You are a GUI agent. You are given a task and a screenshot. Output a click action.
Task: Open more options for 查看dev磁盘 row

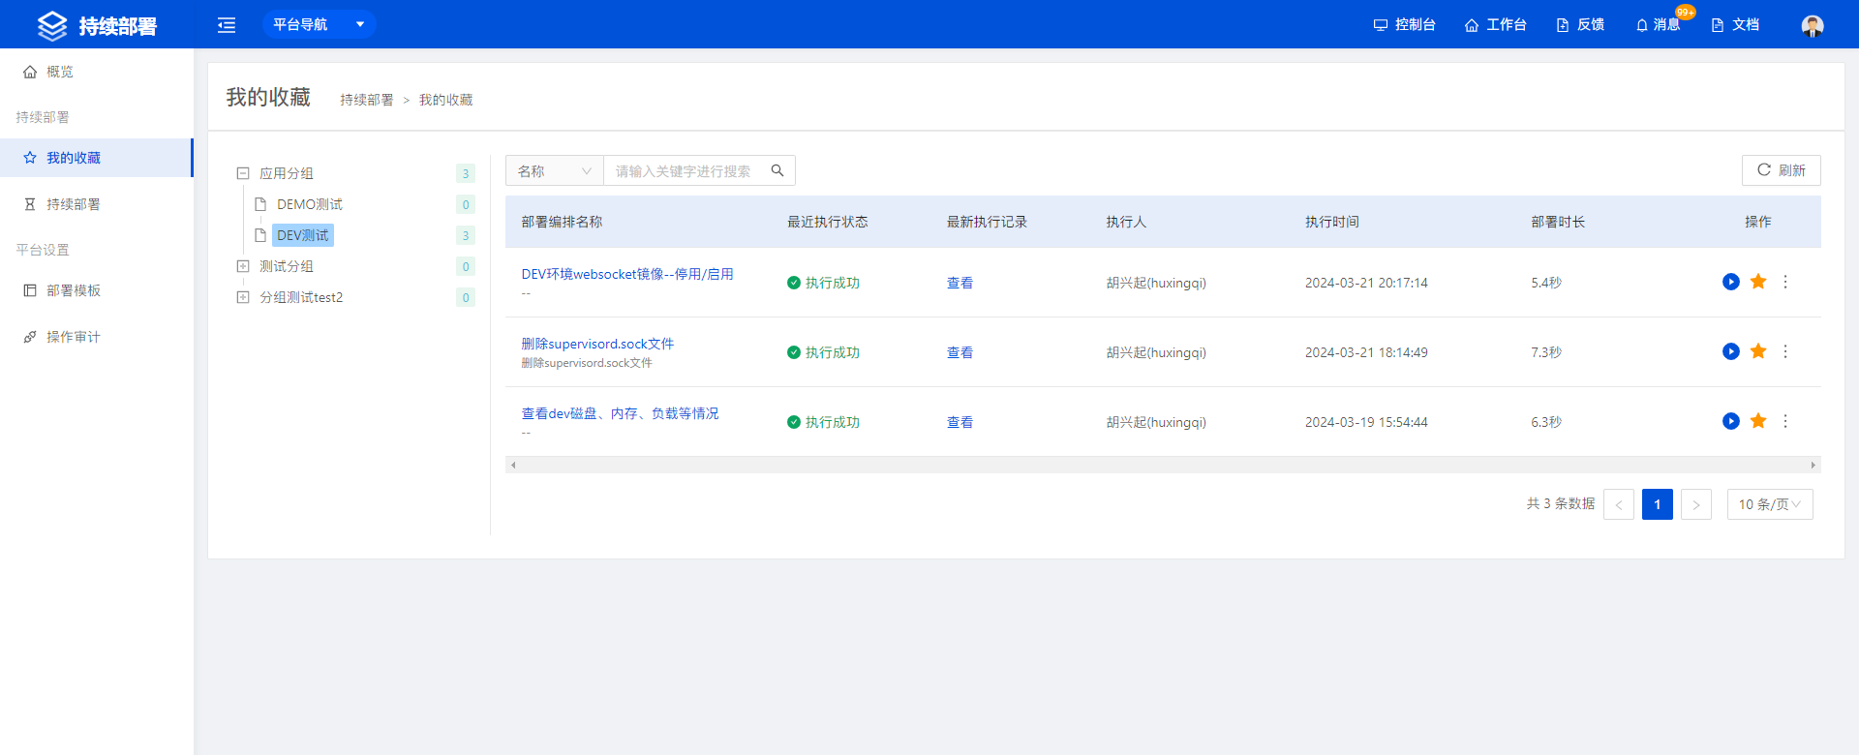(1785, 421)
